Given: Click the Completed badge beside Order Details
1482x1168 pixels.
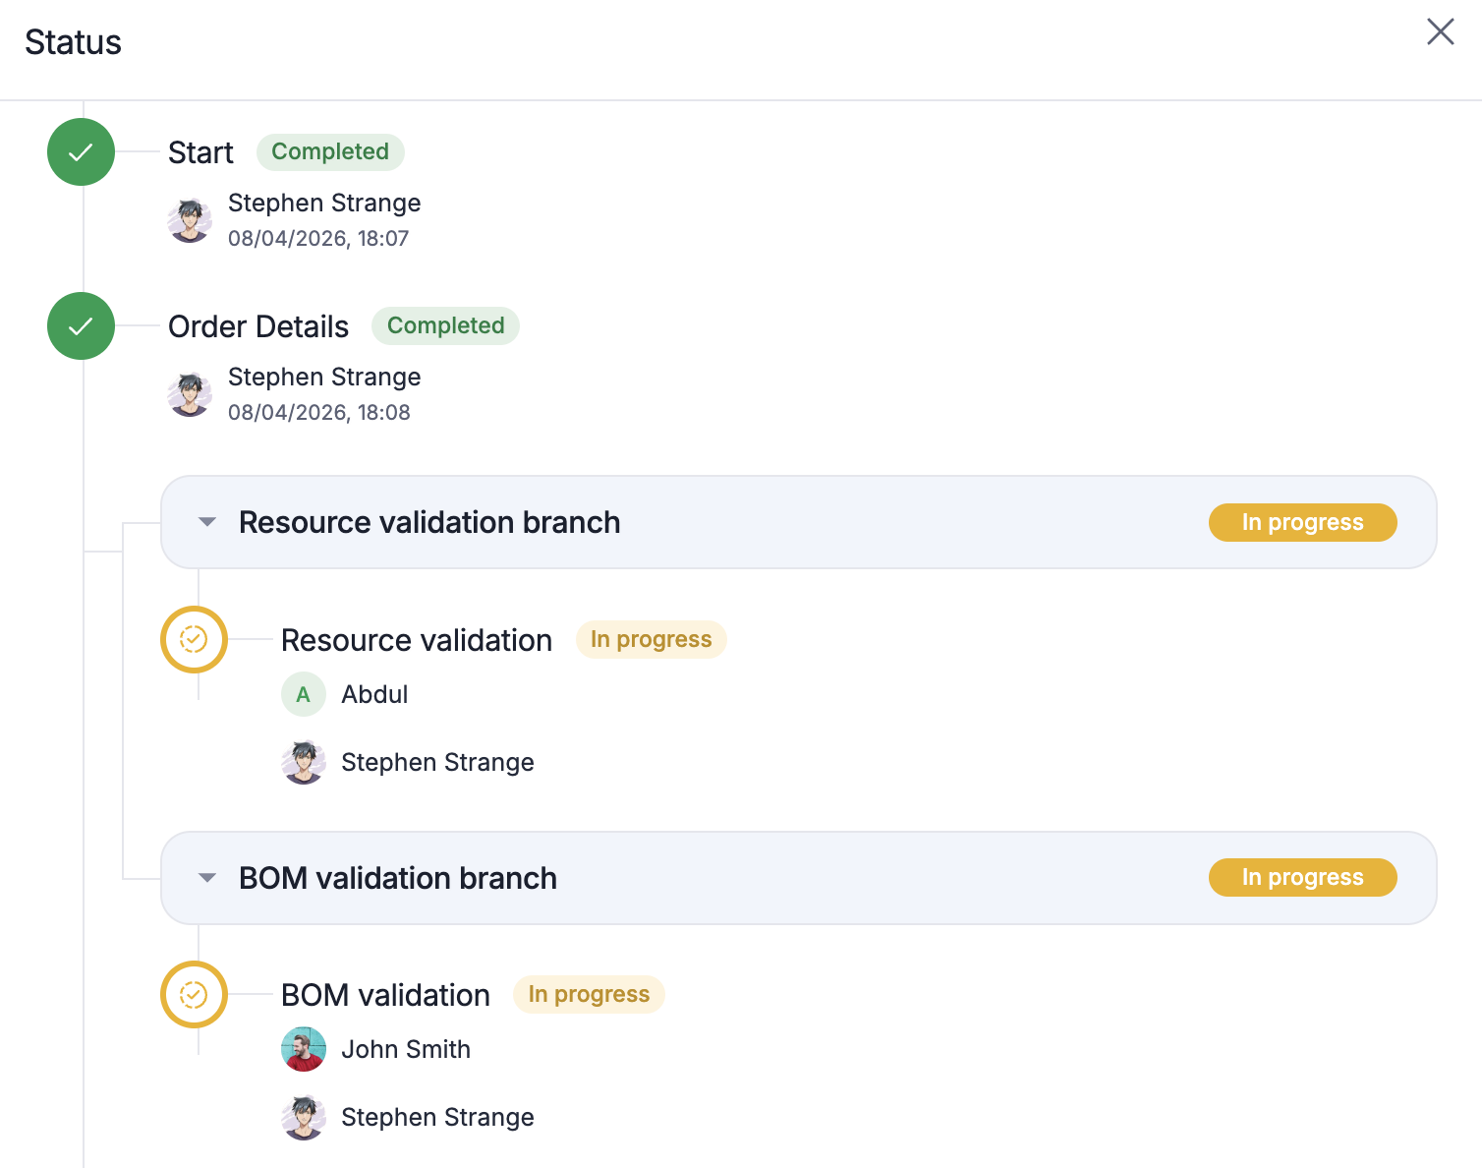Looking at the screenshot, I should tap(445, 326).
